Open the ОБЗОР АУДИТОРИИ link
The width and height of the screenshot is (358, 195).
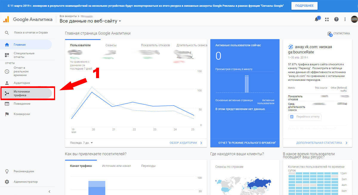pos(183,143)
